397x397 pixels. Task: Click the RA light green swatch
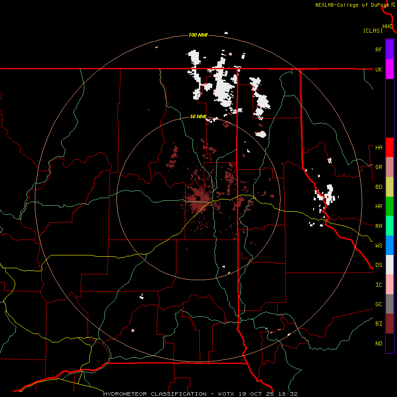click(x=390, y=225)
